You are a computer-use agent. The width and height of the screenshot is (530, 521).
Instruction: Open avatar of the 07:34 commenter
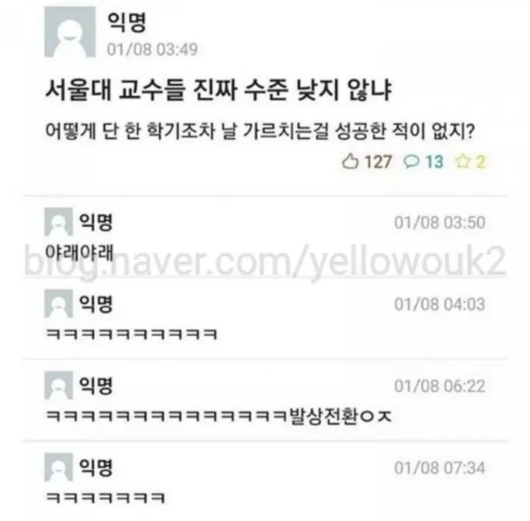pyautogui.click(x=59, y=467)
